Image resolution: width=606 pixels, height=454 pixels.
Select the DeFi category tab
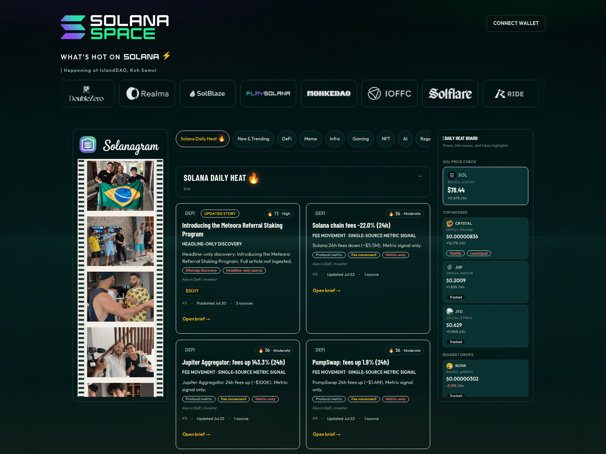point(287,139)
